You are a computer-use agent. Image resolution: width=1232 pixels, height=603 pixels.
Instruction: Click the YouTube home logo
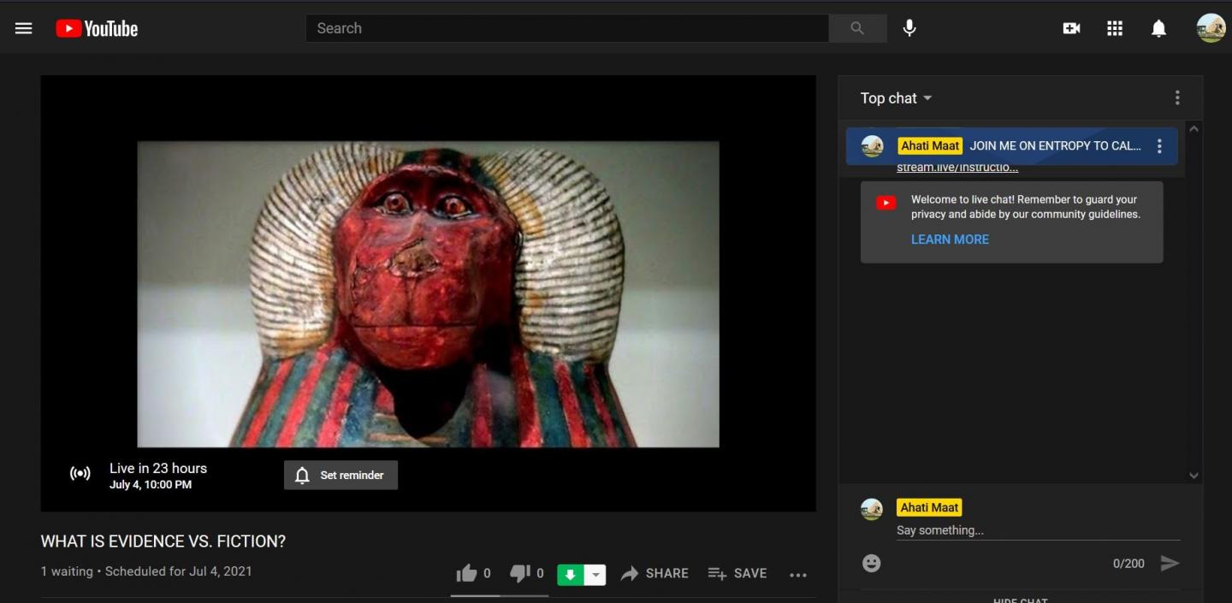click(x=97, y=28)
